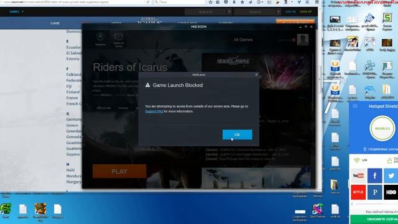This screenshot has height=224, width=398.
Task: Focus the Firefox search box
Action: coord(179,2)
